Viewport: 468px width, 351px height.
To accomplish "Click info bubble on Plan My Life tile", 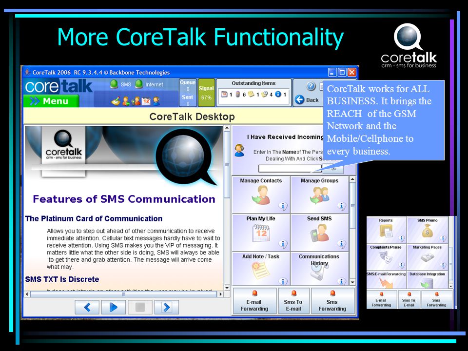I will point(283,244).
